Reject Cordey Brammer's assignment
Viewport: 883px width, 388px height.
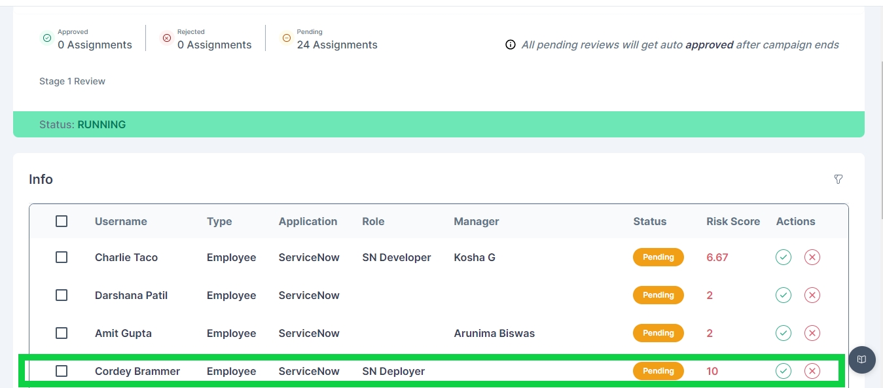[812, 371]
